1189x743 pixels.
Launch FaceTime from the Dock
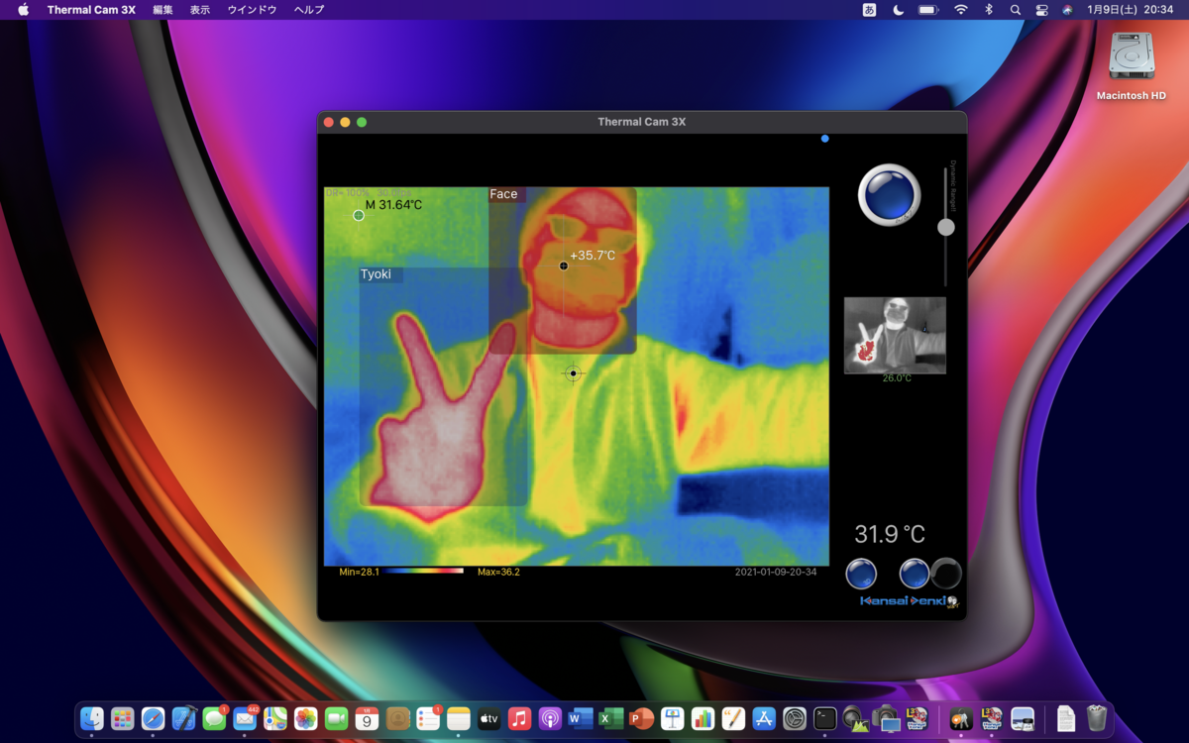pos(337,718)
